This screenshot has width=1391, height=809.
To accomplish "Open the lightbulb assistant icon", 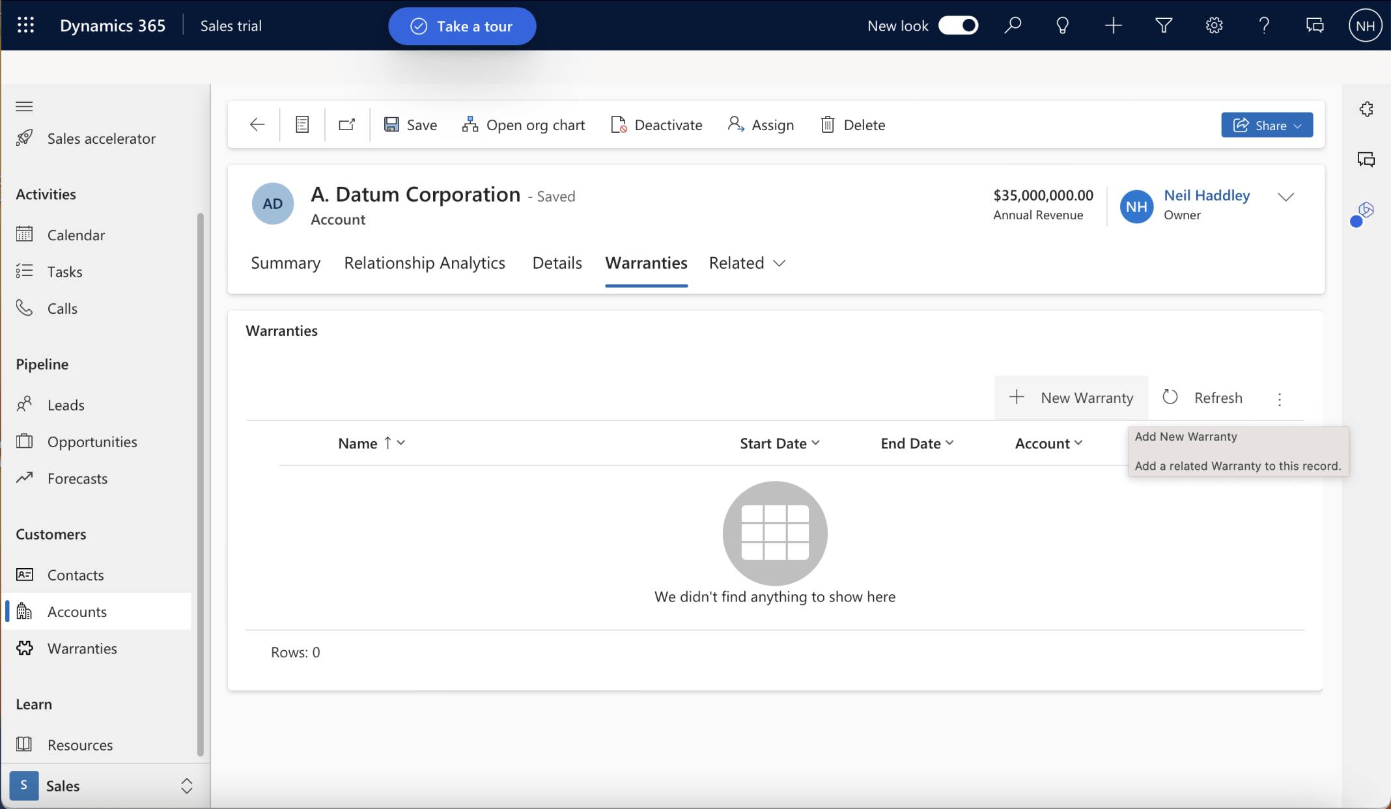I will coord(1062,25).
